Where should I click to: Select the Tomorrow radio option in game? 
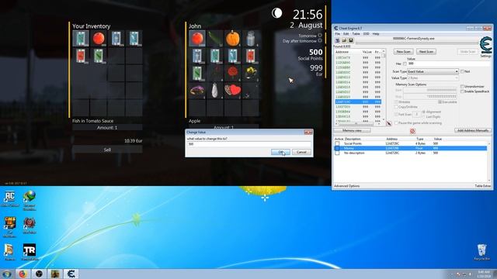point(320,36)
